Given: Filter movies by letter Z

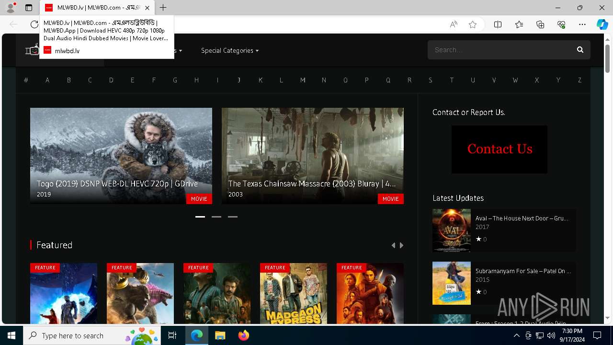Looking at the screenshot, I should coord(579,80).
